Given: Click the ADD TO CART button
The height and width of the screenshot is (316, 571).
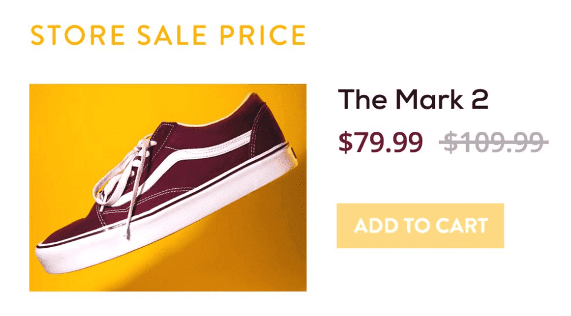Looking at the screenshot, I should pyautogui.click(x=420, y=226).
